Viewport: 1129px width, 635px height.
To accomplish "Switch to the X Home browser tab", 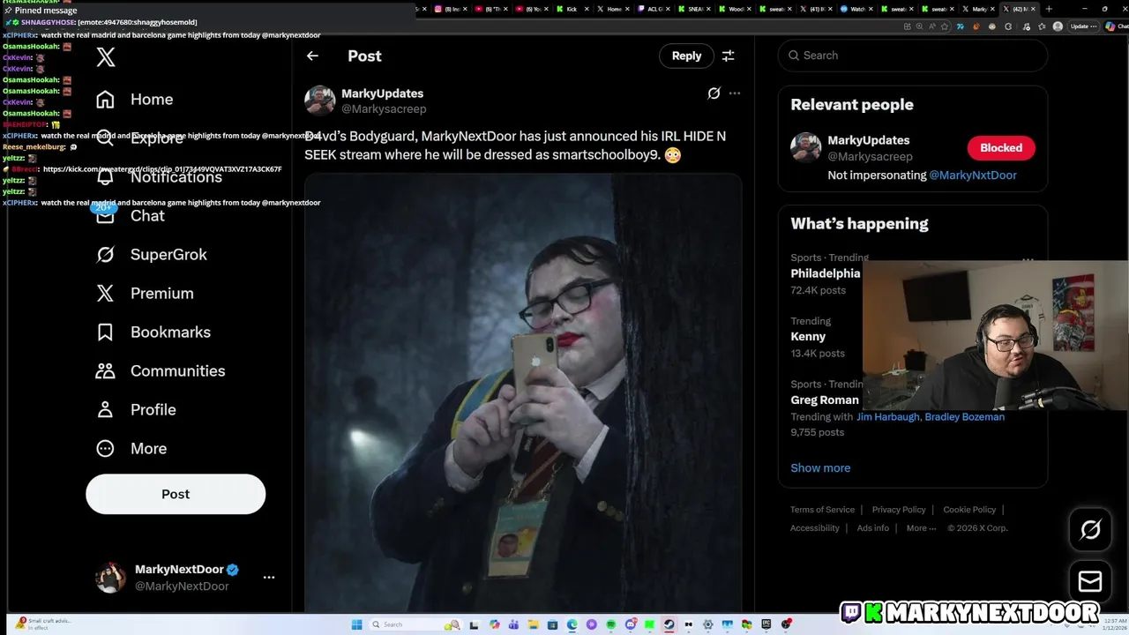I will pyautogui.click(x=614, y=9).
